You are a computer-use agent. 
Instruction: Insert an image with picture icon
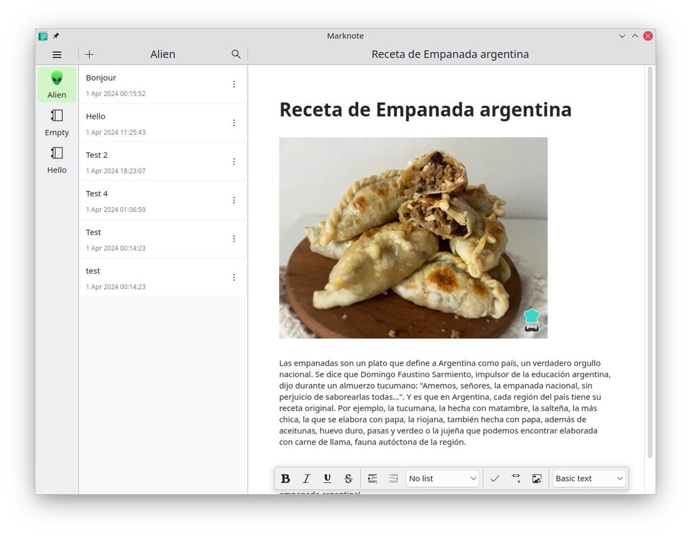tap(537, 478)
